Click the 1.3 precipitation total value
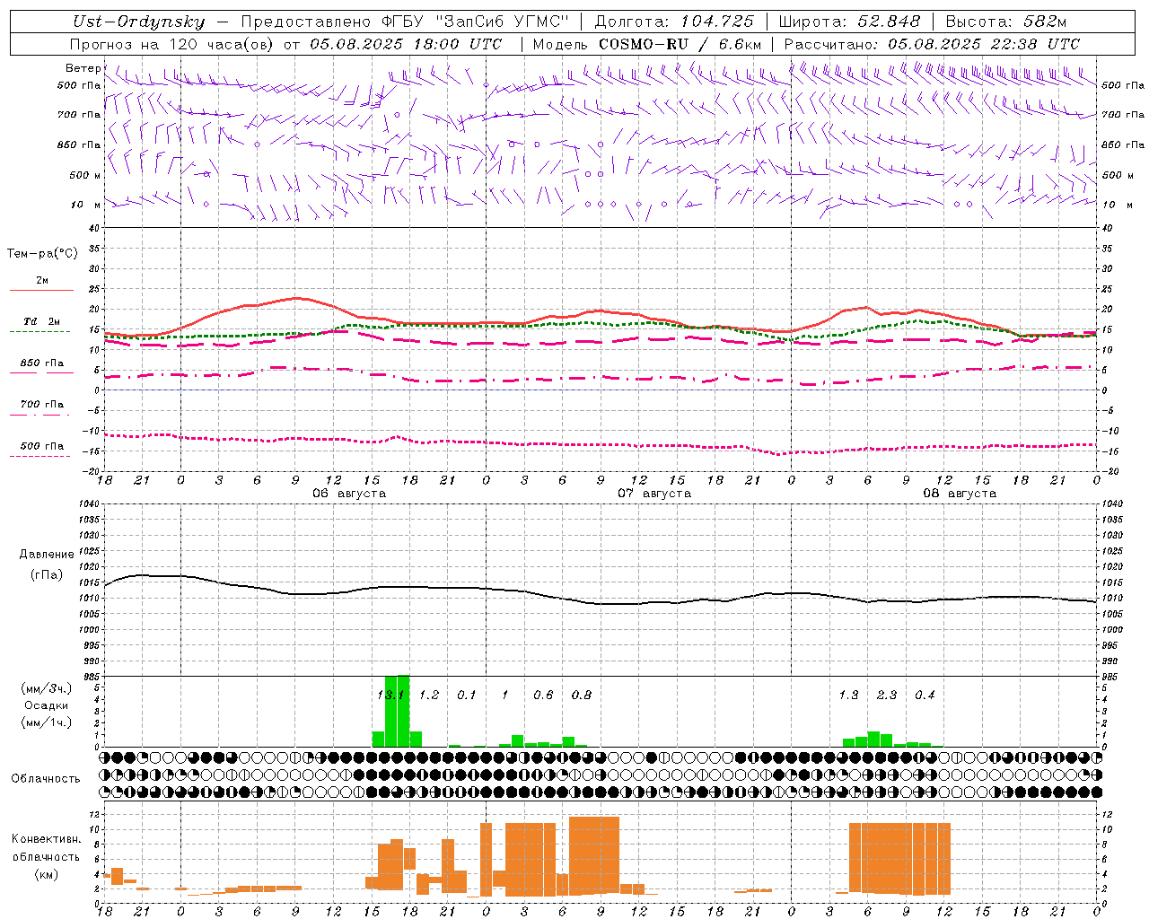The height and width of the screenshot is (919, 1149). (848, 695)
